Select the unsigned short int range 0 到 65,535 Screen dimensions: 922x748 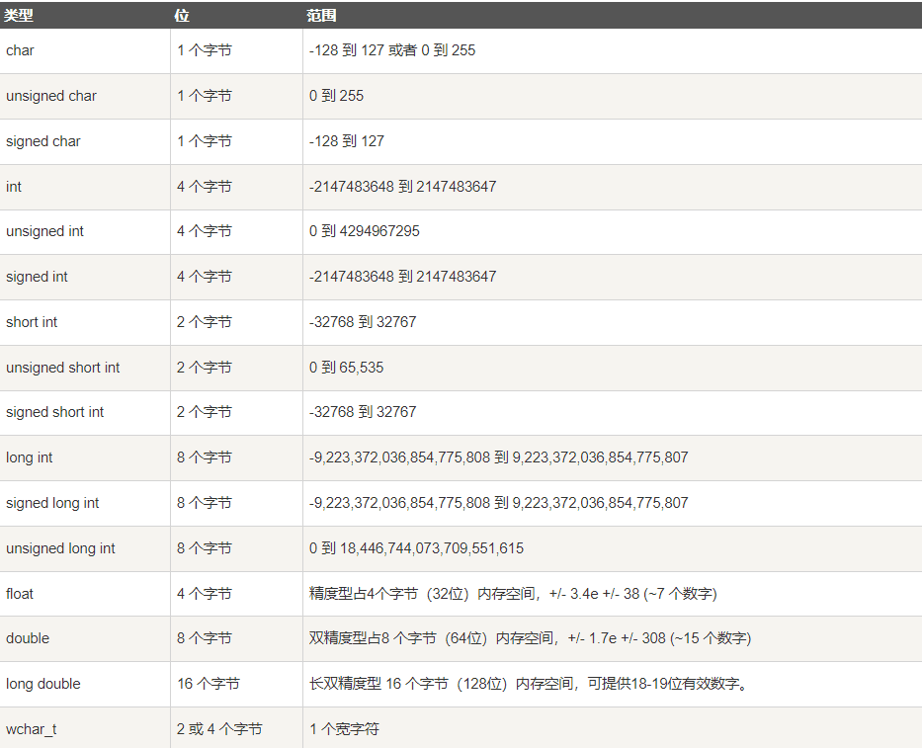click(x=346, y=368)
